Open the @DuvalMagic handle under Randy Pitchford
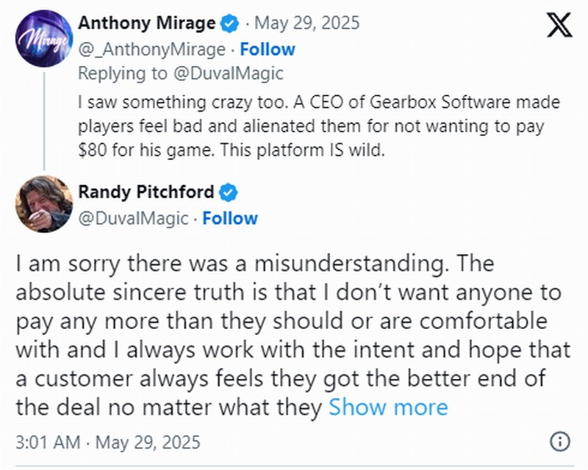Viewport: 588px width, 470px height. tap(135, 218)
